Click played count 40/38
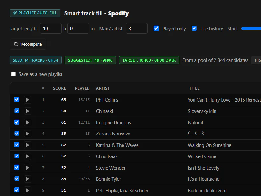 (x=84, y=179)
